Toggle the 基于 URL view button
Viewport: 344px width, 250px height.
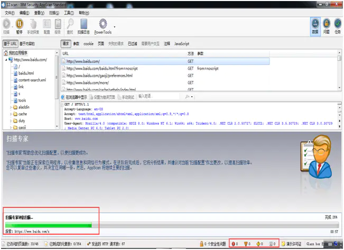tap(10, 44)
